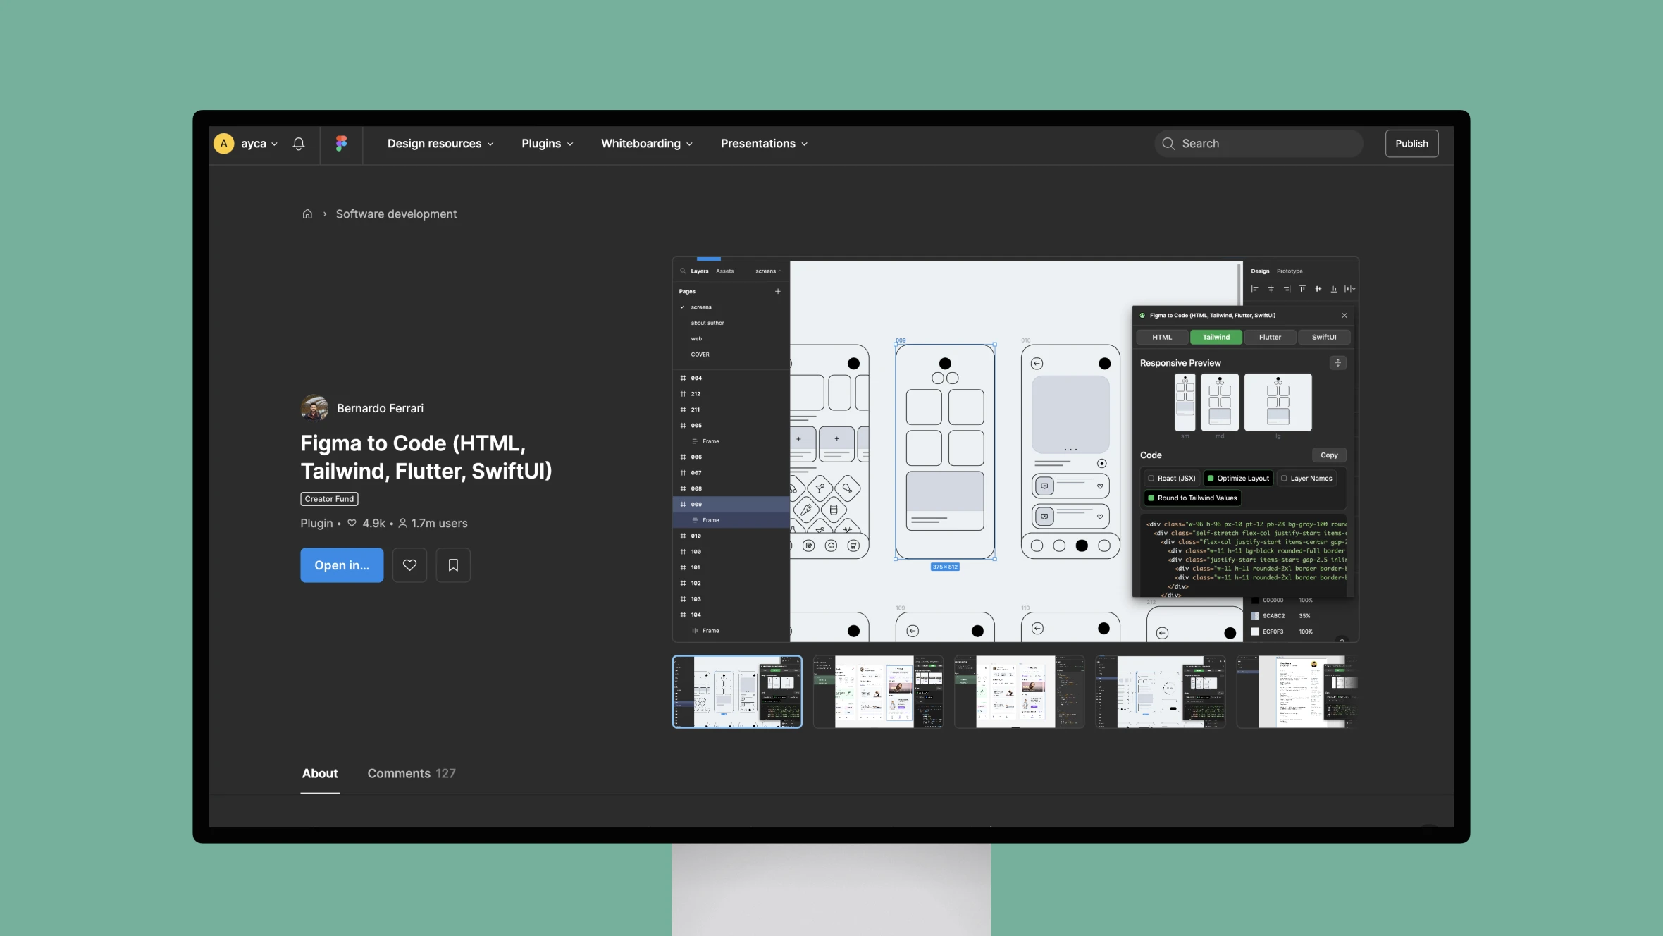Image resolution: width=1663 pixels, height=936 pixels.
Task: Select the 104 layer row
Action: tap(731, 615)
